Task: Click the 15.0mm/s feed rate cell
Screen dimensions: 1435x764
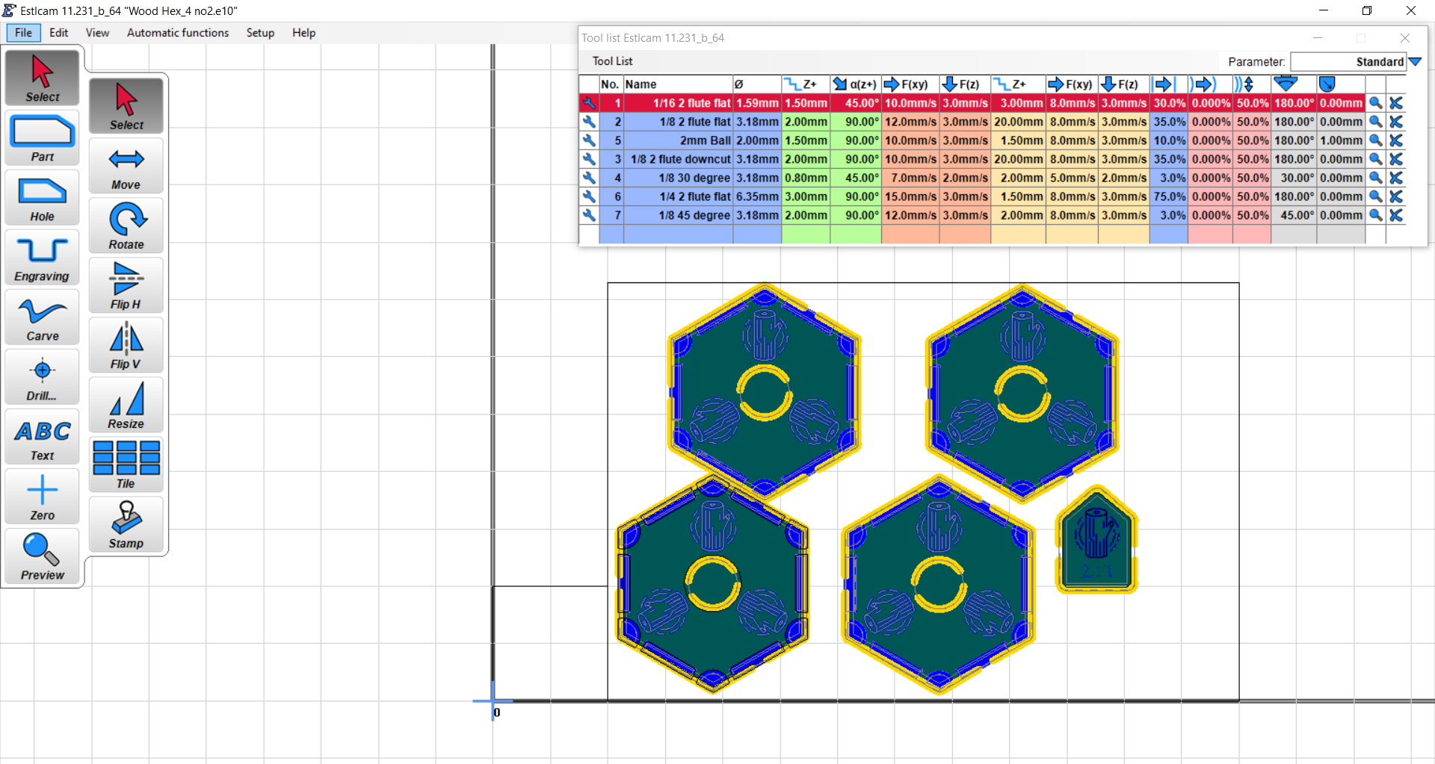Action: pyautogui.click(x=910, y=196)
